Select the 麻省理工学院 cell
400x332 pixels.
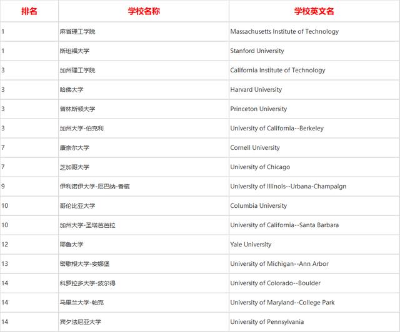[x=144, y=32]
